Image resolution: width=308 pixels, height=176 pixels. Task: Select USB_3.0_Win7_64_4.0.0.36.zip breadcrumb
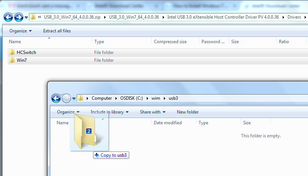pyautogui.click(x=72, y=17)
